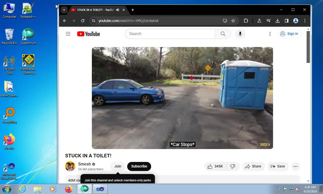Open YouTube settings three-dot menu
The image size is (323, 194).
click(x=270, y=34)
